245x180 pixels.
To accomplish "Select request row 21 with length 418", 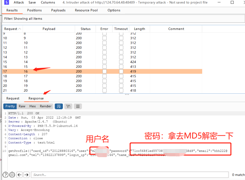I will tap(102, 91).
